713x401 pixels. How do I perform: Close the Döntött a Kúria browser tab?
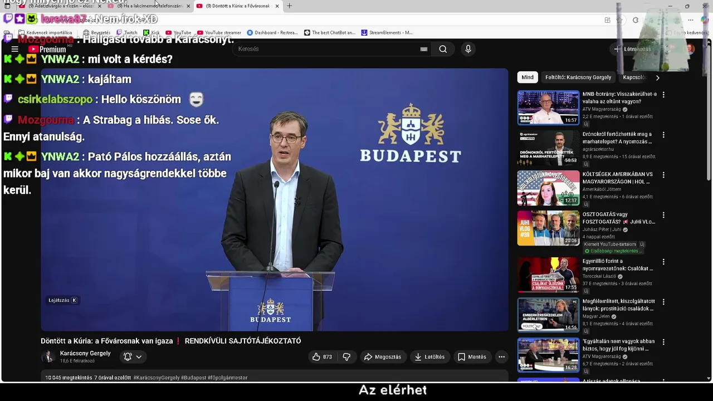coord(276,6)
